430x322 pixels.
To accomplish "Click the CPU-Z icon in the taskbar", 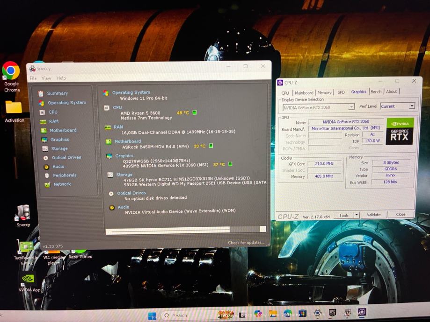I will [361, 312].
